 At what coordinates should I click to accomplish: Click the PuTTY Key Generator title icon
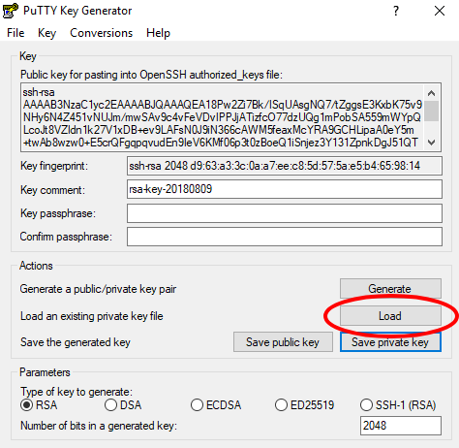[10, 11]
